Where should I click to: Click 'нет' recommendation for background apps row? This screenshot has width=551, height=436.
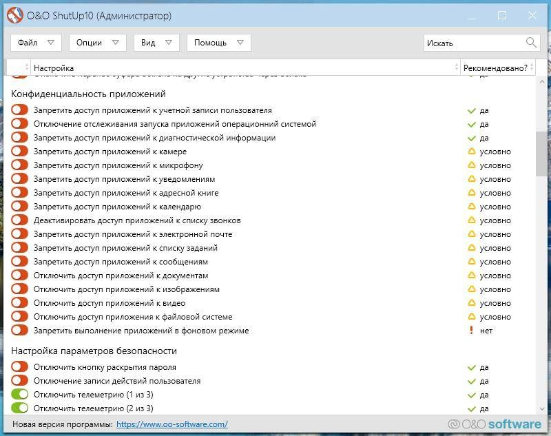486,331
